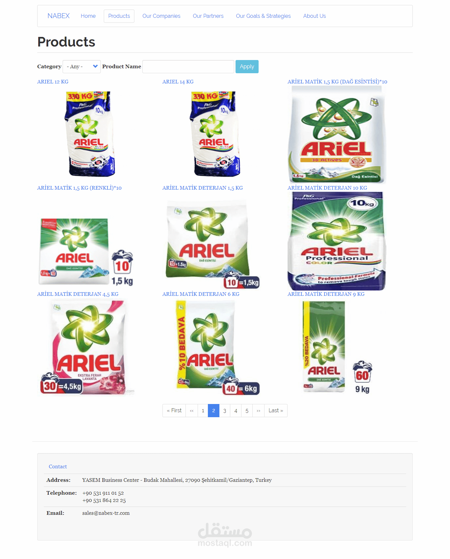Click the Product Name input field

(x=188, y=67)
